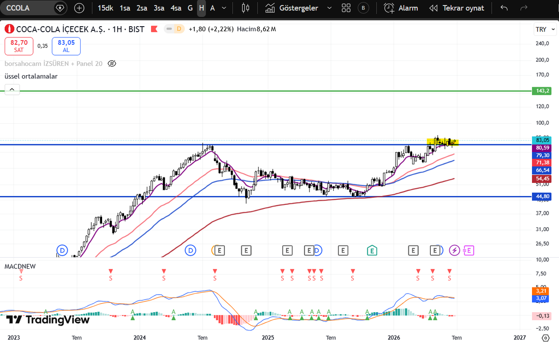Select the 3sa timeframe

tap(159, 8)
